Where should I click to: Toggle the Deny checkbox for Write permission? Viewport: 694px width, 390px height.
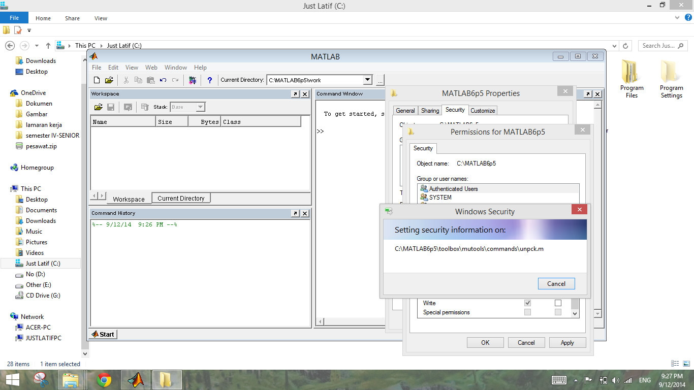[x=558, y=303]
